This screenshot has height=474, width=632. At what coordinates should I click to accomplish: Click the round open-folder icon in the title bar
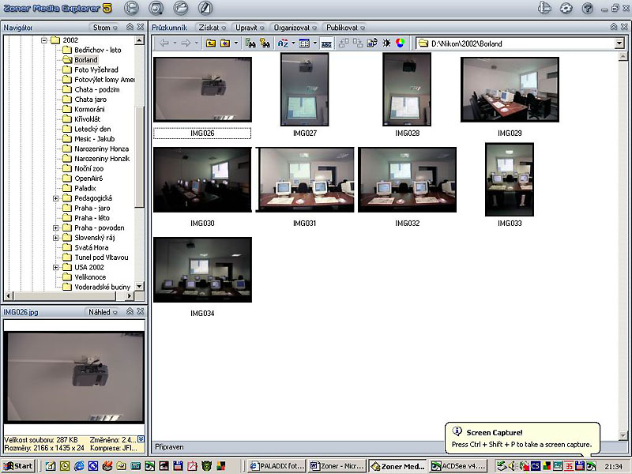(x=181, y=8)
